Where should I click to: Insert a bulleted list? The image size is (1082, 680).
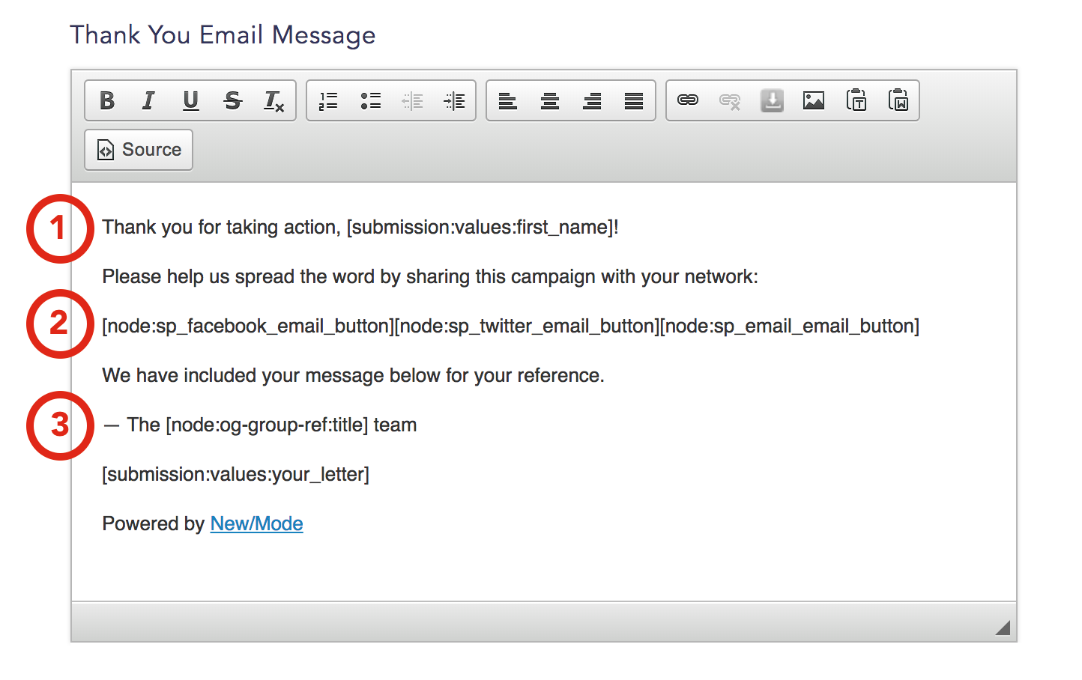point(370,100)
